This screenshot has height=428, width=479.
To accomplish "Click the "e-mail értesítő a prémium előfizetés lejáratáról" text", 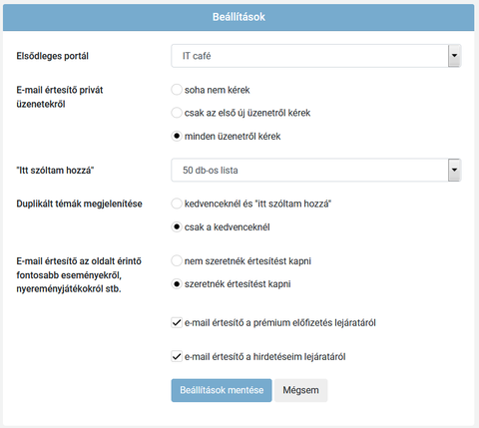I will coord(280,323).
